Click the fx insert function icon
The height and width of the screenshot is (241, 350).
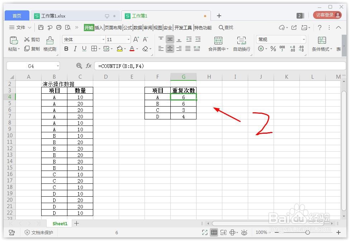point(89,66)
